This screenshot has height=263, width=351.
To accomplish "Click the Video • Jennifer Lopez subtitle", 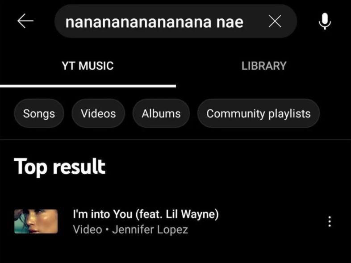I will tap(130, 230).
